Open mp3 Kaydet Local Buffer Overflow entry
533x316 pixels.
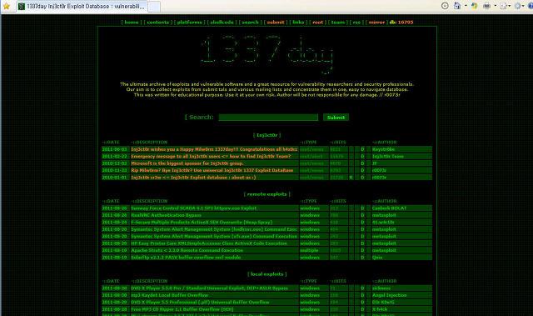pos(170,295)
